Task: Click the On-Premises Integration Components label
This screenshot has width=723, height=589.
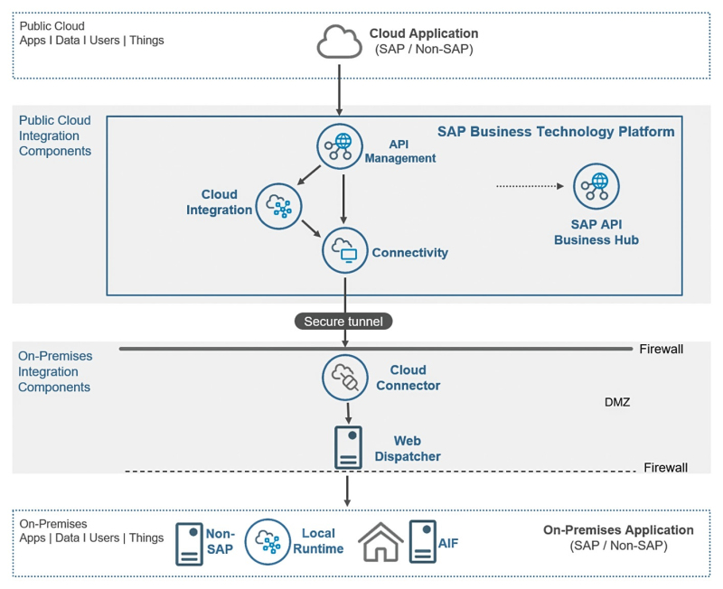Action: (55, 371)
